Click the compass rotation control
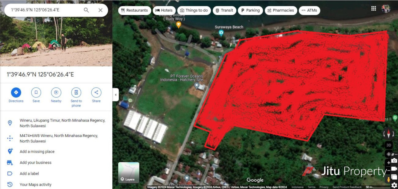Screen dimensions: 398x189 tap(388, 134)
